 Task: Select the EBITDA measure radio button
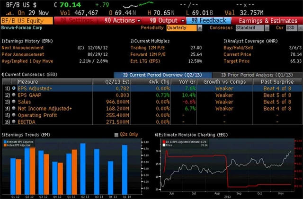coord(14,121)
